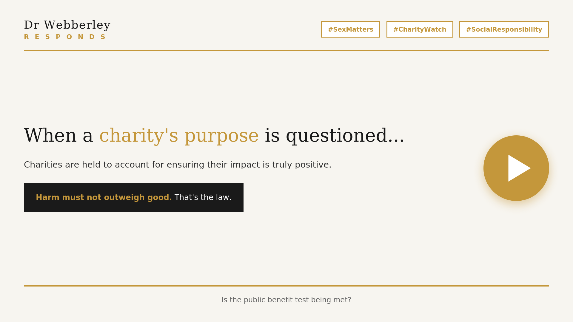Click the #CharityWatch hashtag badge
Image resolution: width=573 pixels, height=322 pixels.
pyautogui.click(x=420, y=29)
